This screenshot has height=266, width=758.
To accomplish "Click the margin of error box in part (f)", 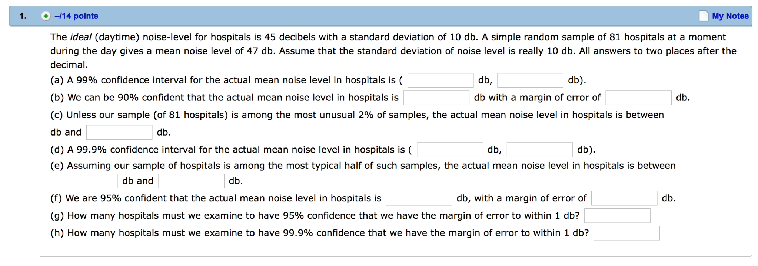I will 624,198.
